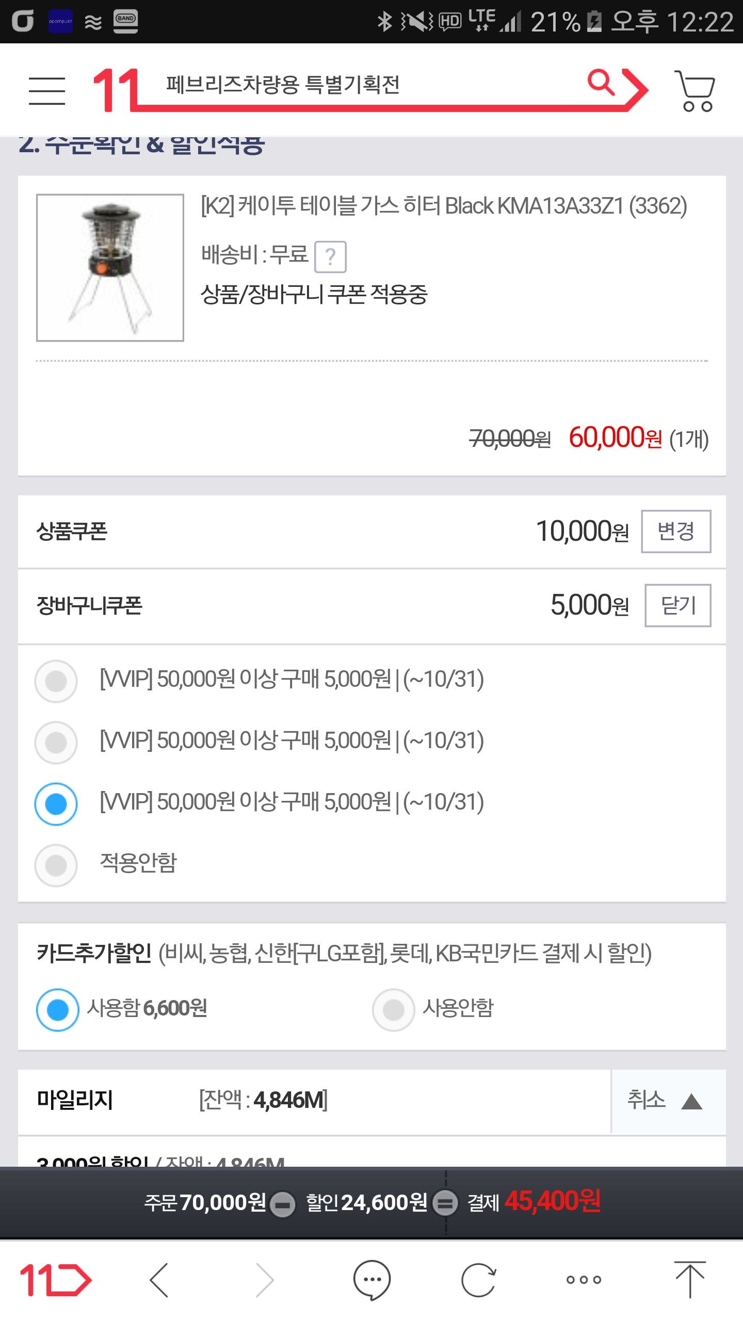Screen dimensions: 743x1321
Task: Tap the search field promotion text
Action: point(283,85)
